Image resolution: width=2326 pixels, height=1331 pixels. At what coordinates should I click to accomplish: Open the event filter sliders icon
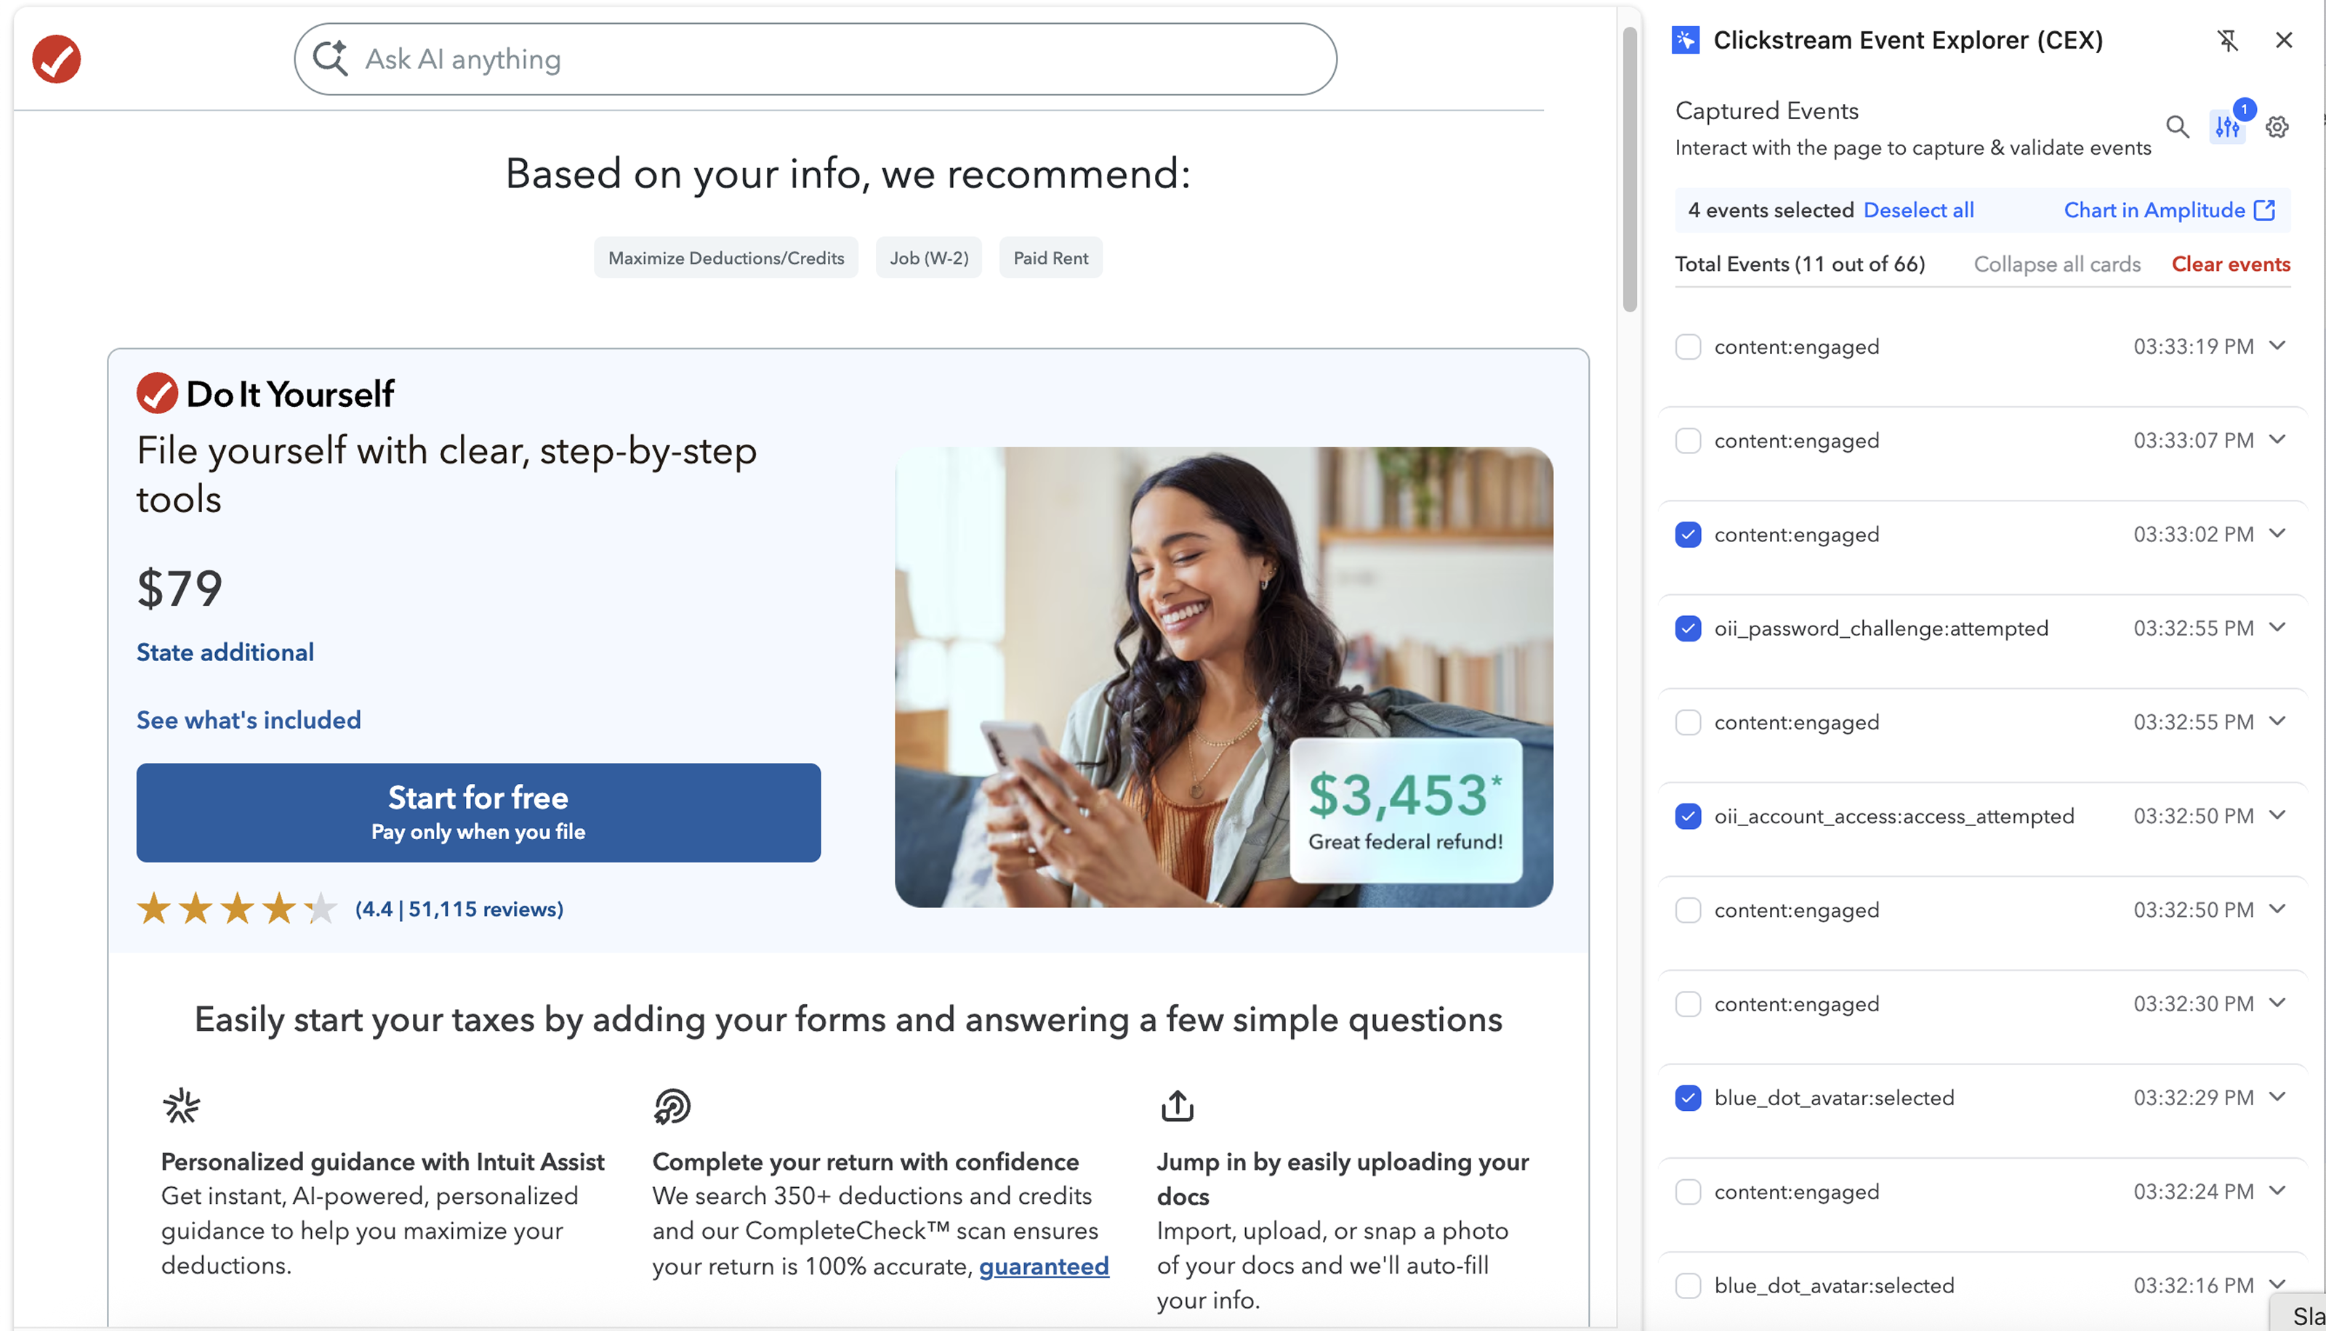coord(2227,127)
